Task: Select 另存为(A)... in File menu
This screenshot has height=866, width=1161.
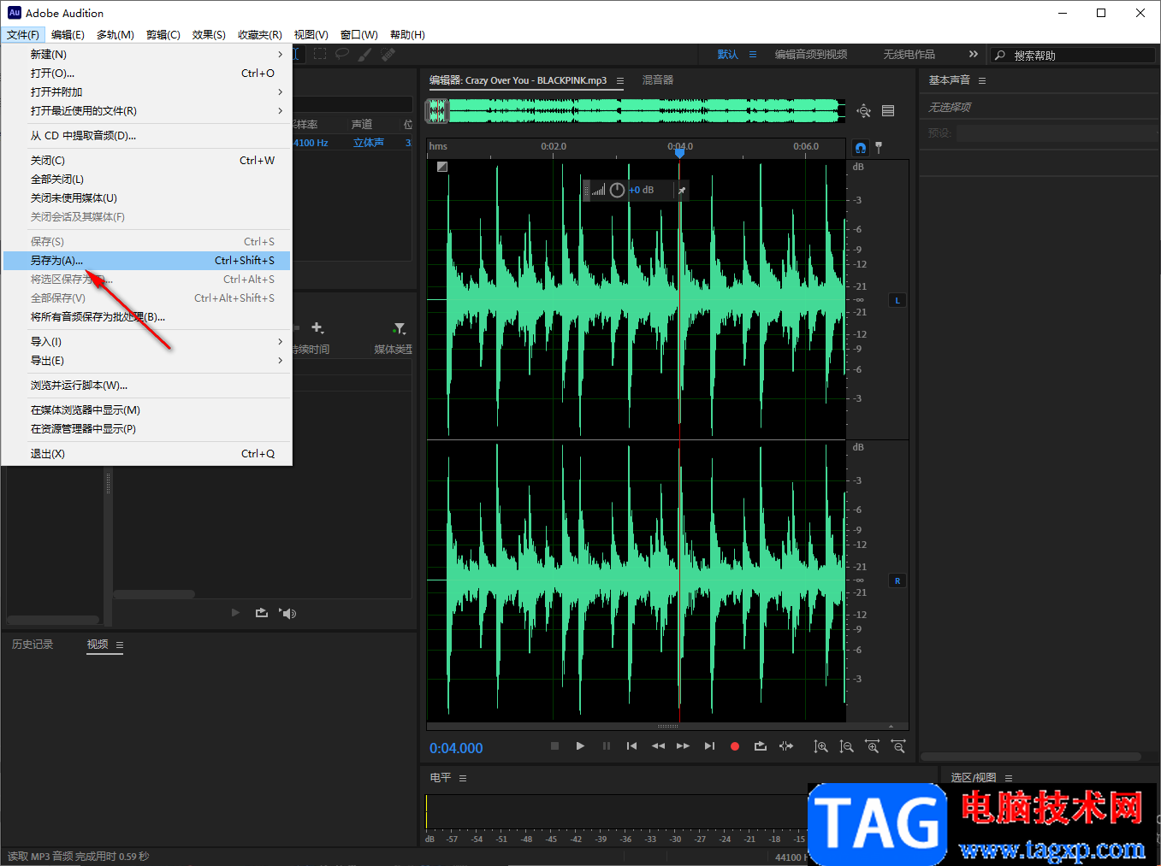Action: [147, 261]
